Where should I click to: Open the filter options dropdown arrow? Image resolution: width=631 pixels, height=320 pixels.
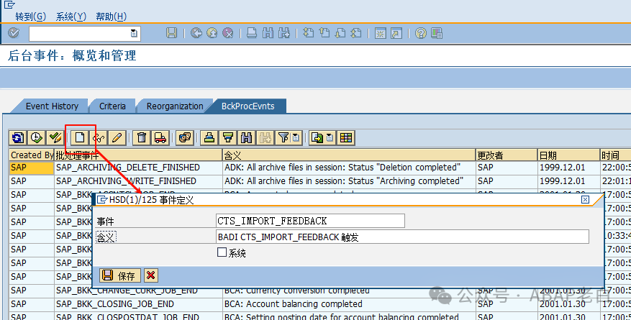pos(296,138)
